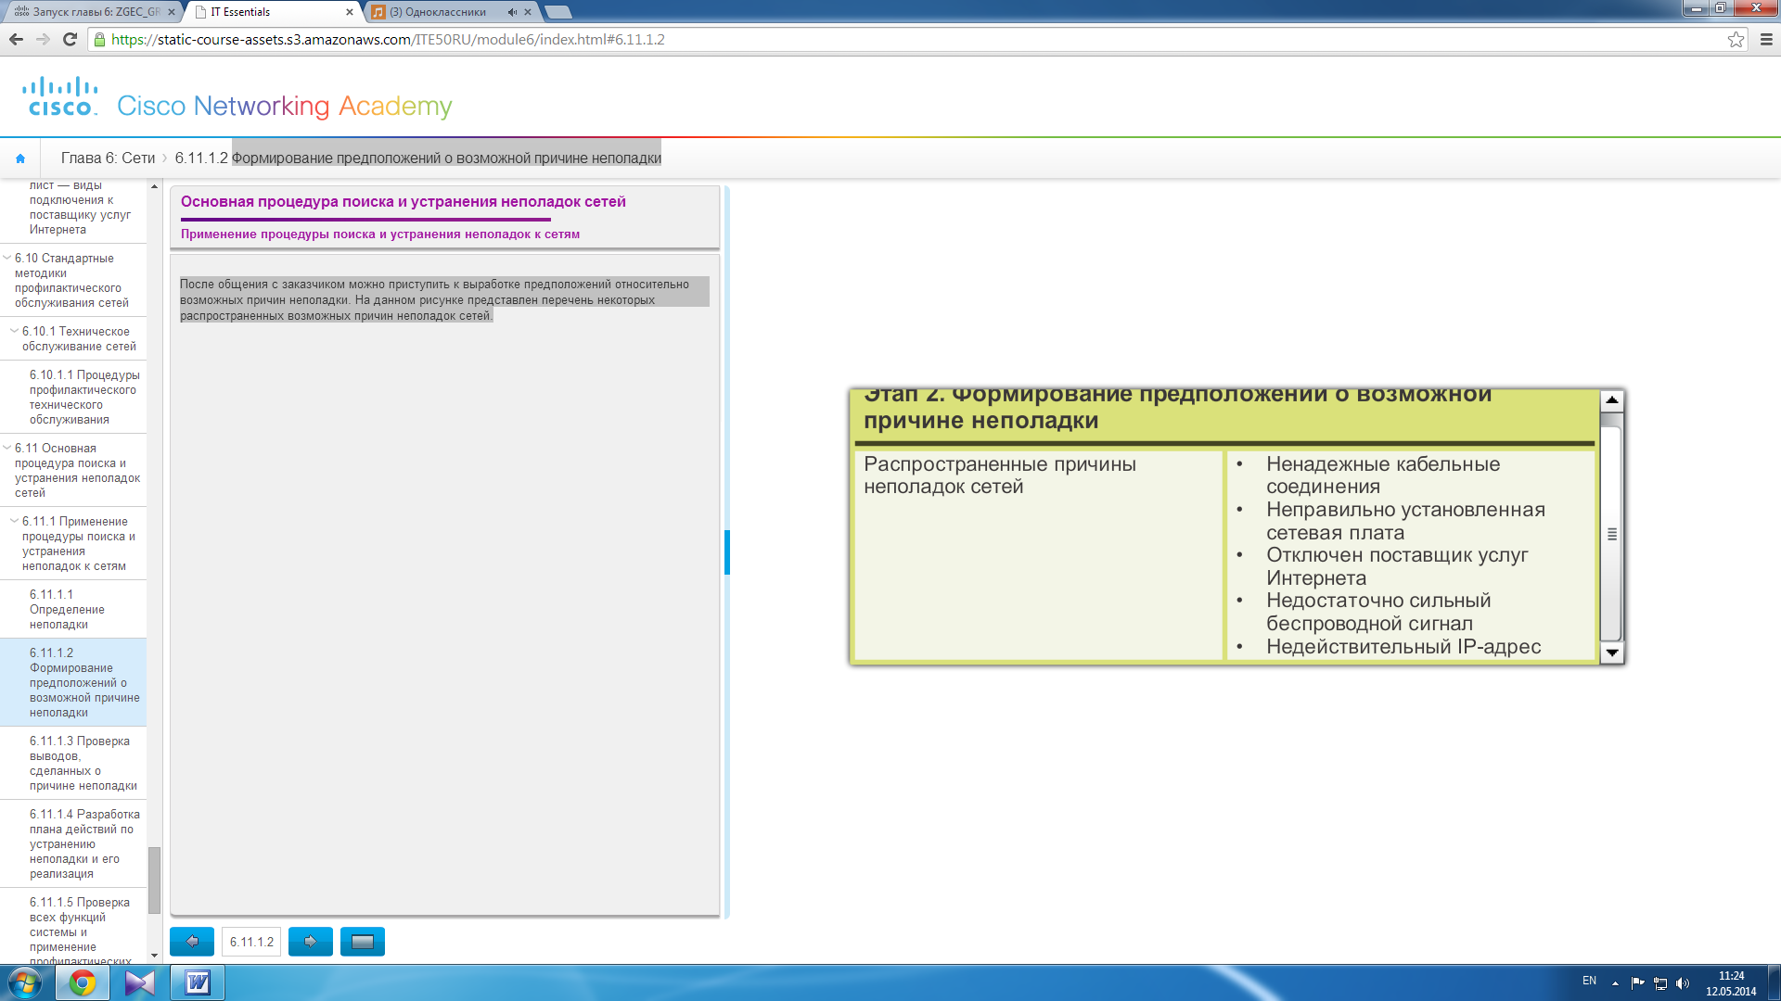Close the Одноклассники tab
Screen dimensions: 1781x1001
coord(528,12)
